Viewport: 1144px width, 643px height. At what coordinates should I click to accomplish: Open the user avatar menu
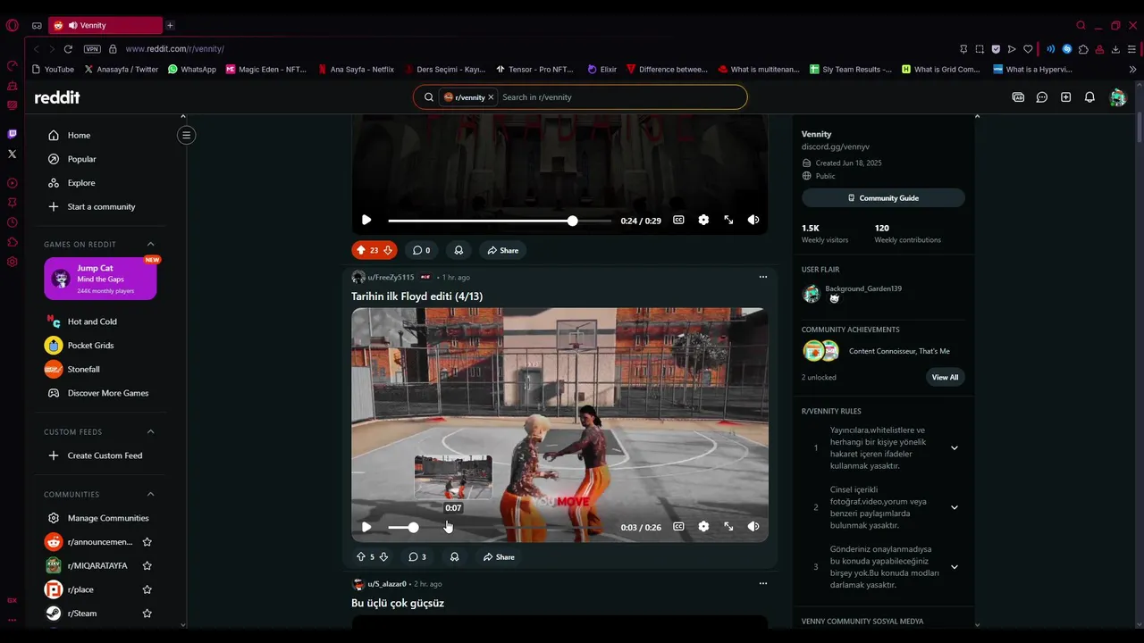click(x=1117, y=97)
